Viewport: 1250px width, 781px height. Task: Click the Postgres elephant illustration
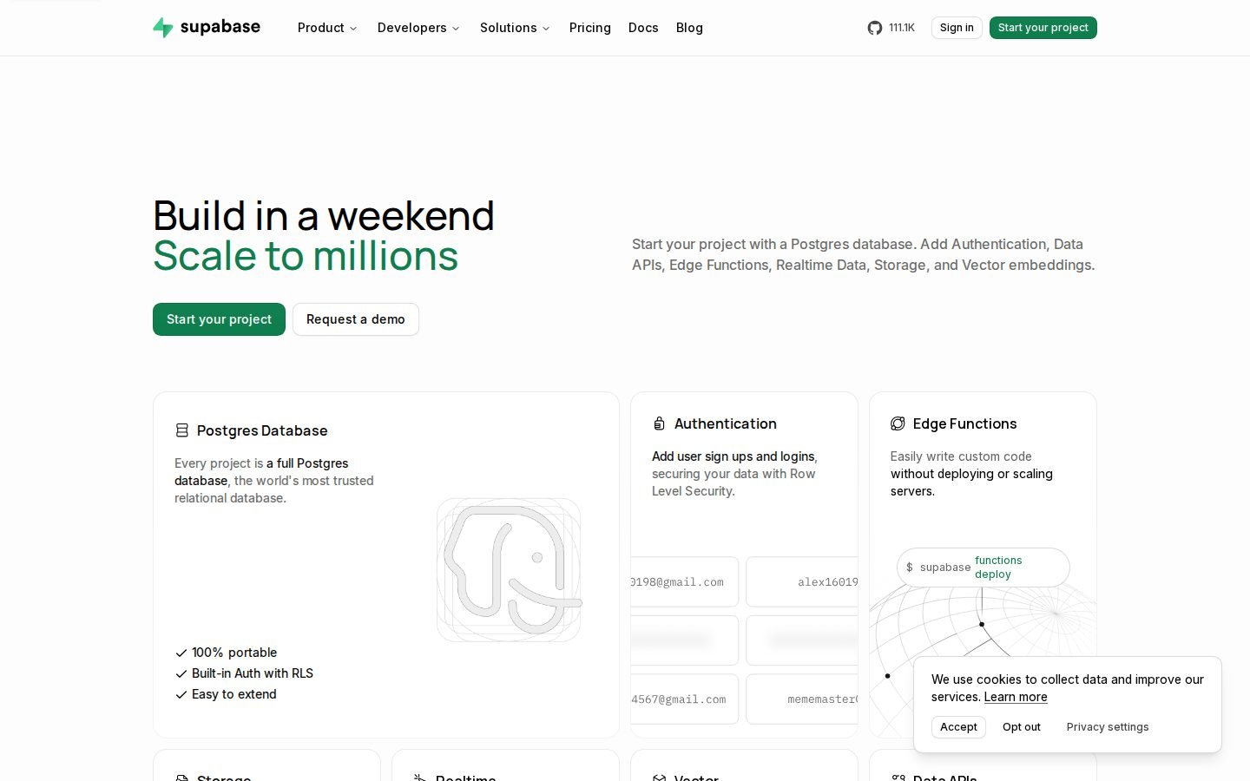tap(509, 570)
